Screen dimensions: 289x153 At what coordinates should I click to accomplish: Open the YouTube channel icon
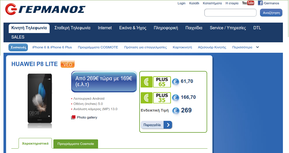tap(248, 3)
